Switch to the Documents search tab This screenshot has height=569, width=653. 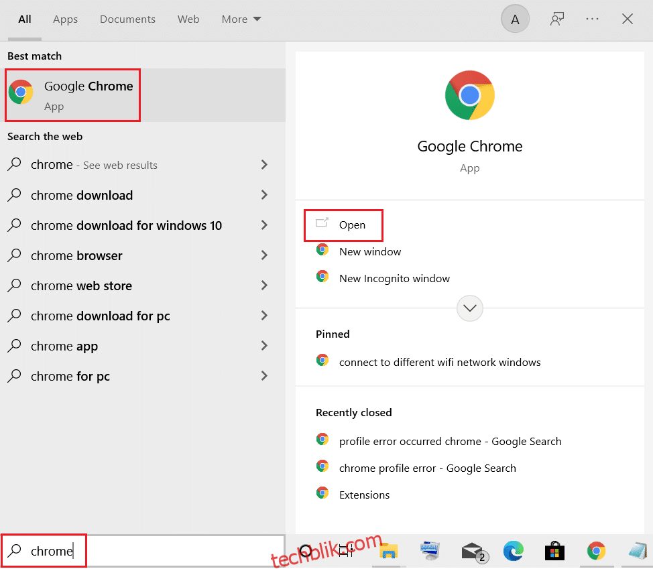pyautogui.click(x=127, y=19)
